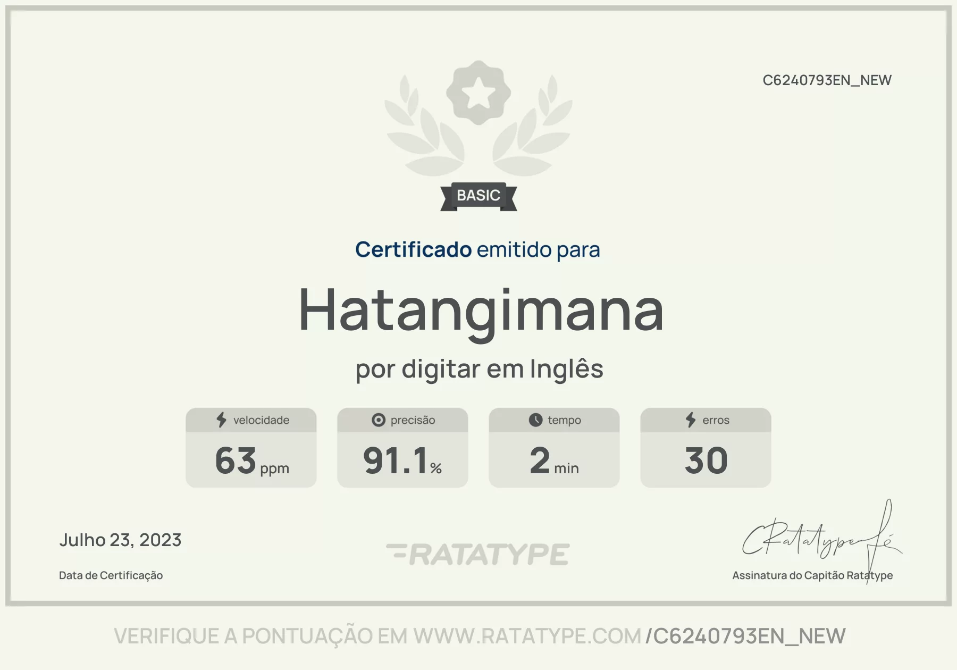The width and height of the screenshot is (957, 670).
Task: Click 'VERIFIQUE A PONTUAÇÃO EM' footer text
Action: click(261, 636)
